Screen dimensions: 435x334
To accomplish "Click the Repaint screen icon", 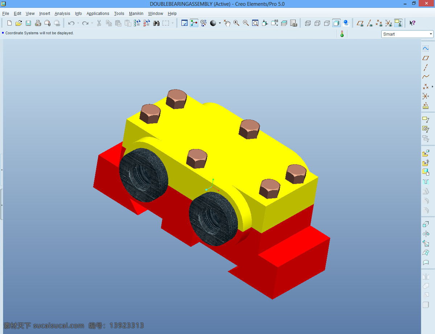I will click(x=185, y=23).
